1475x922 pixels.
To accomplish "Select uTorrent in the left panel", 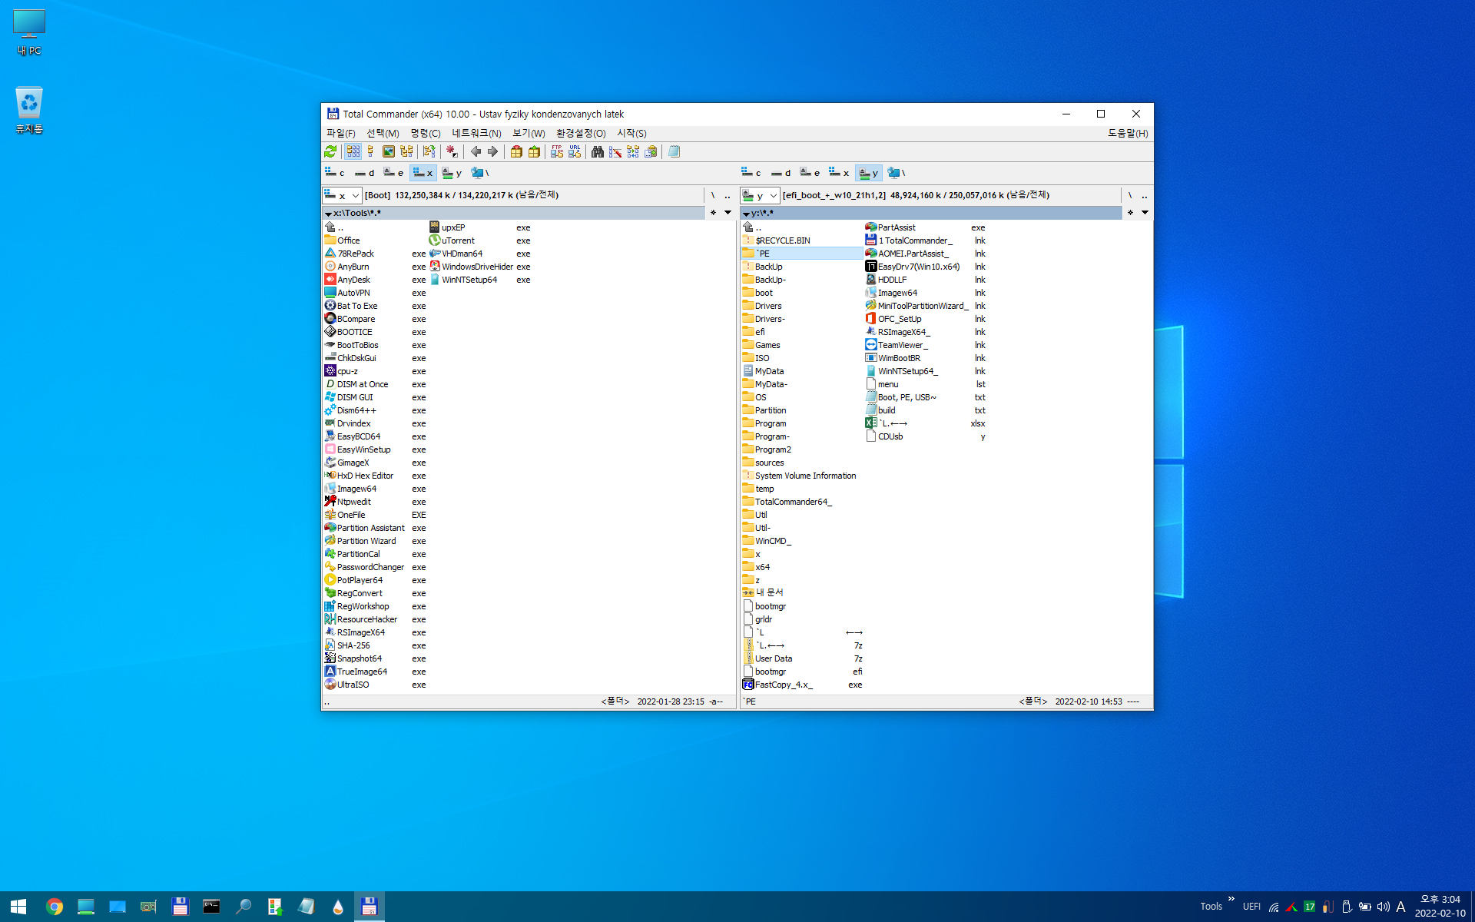I will [x=480, y=240].
